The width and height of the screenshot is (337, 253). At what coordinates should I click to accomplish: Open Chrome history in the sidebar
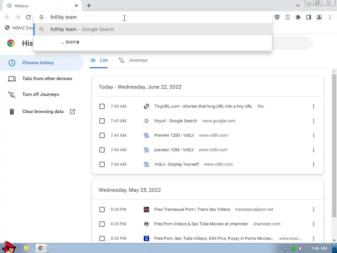point(42,63)
